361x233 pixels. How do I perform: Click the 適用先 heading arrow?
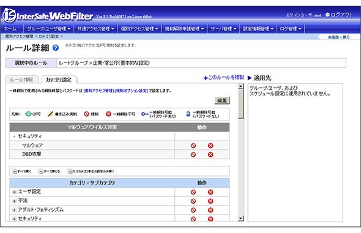pos(250,78)
